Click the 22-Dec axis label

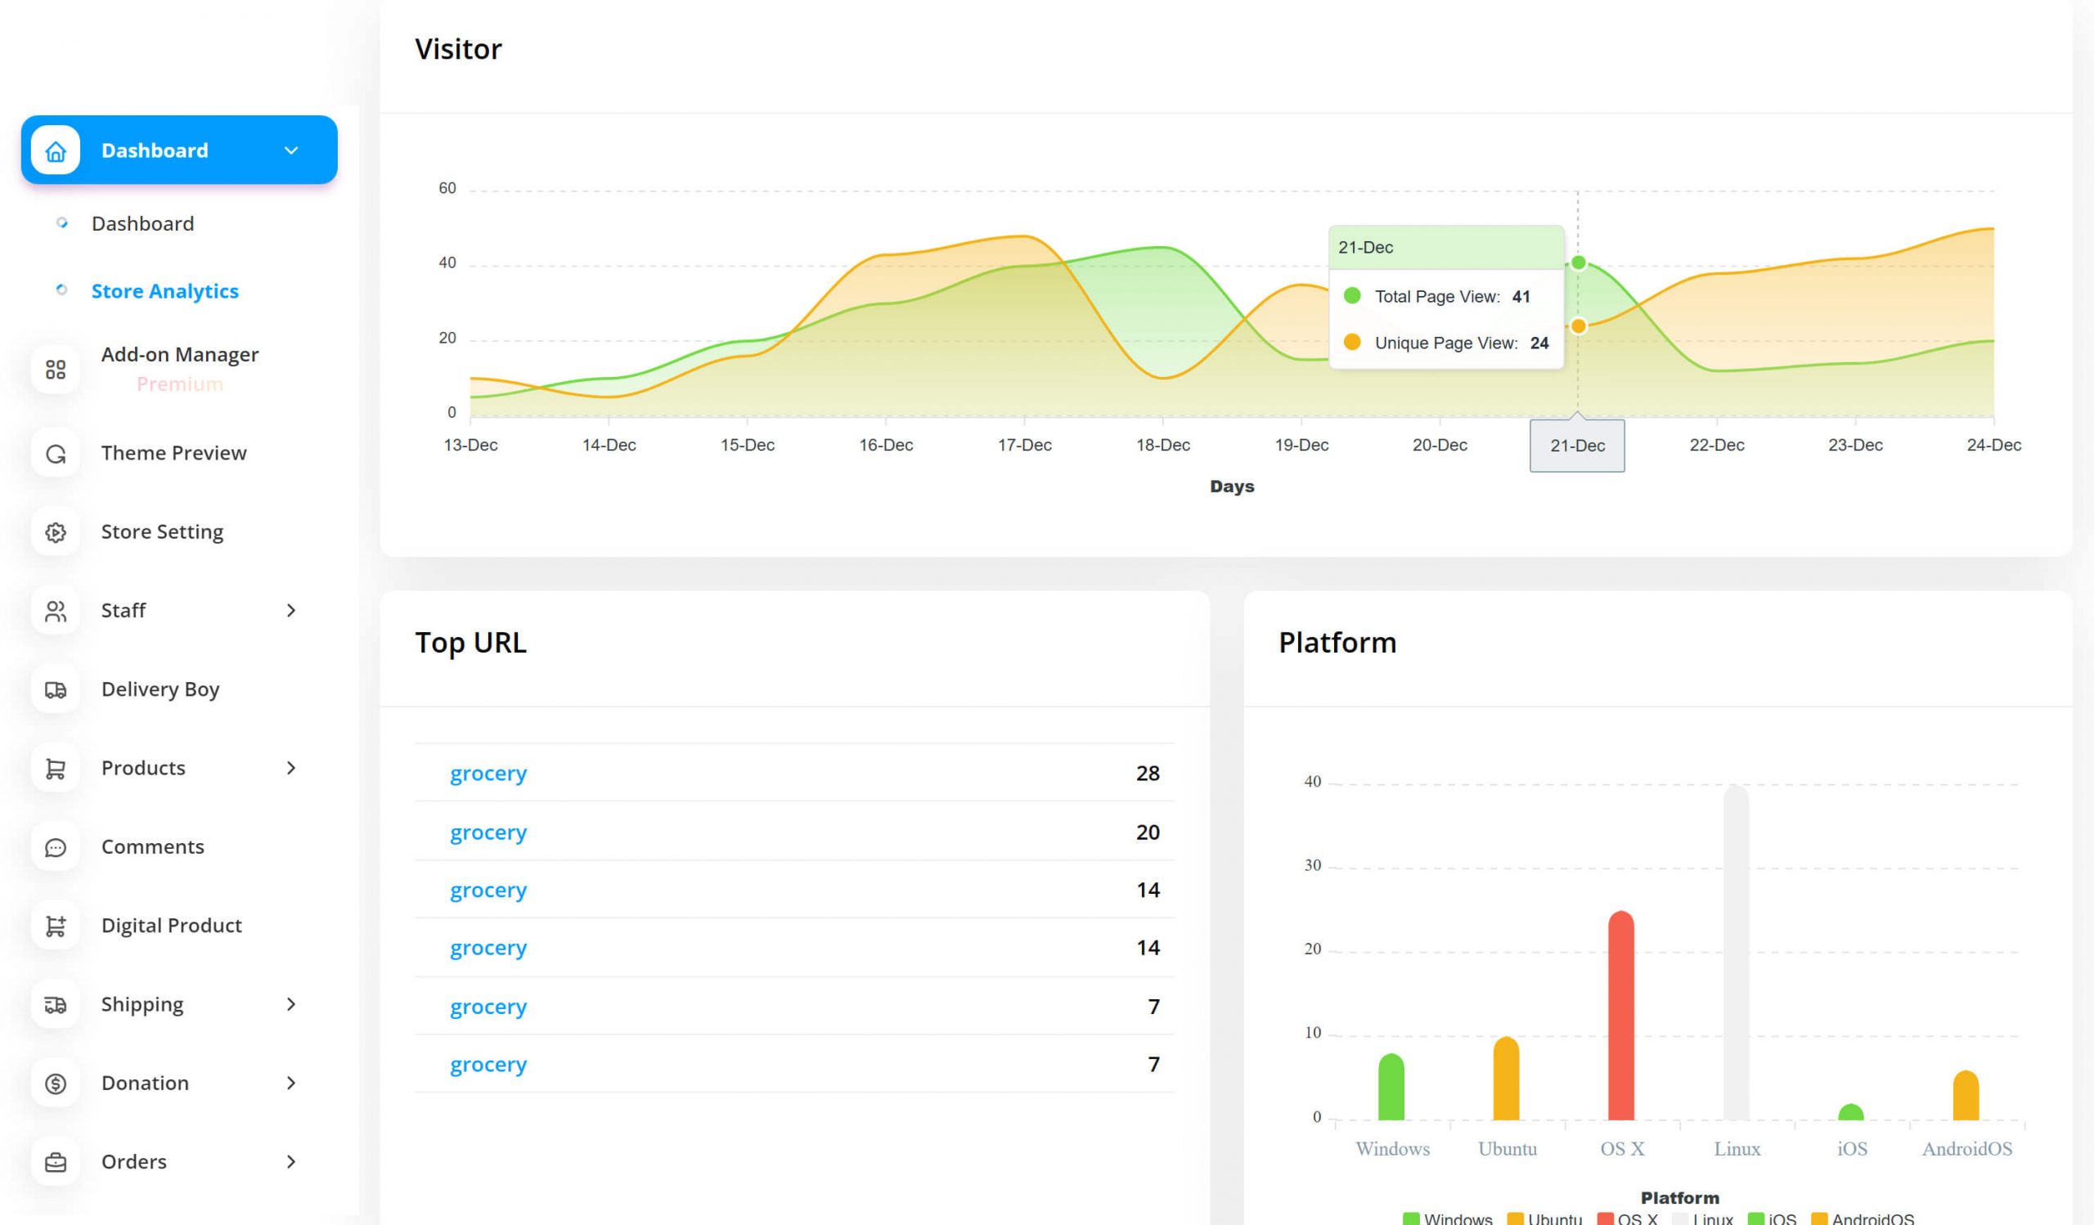1717,445
